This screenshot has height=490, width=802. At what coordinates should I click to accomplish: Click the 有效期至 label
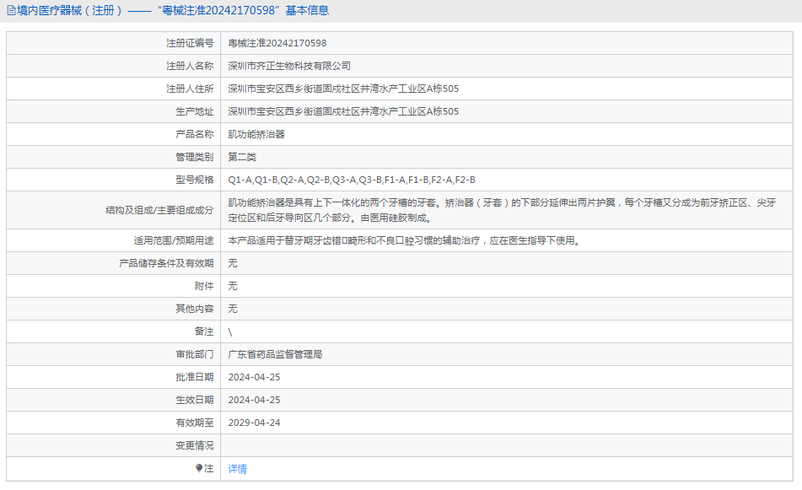coord(194,423)
